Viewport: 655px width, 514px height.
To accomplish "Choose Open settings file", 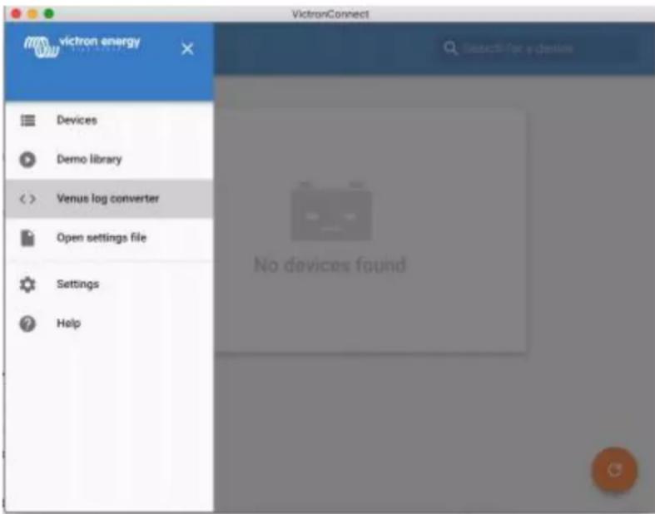I will (x=110, y=238).
